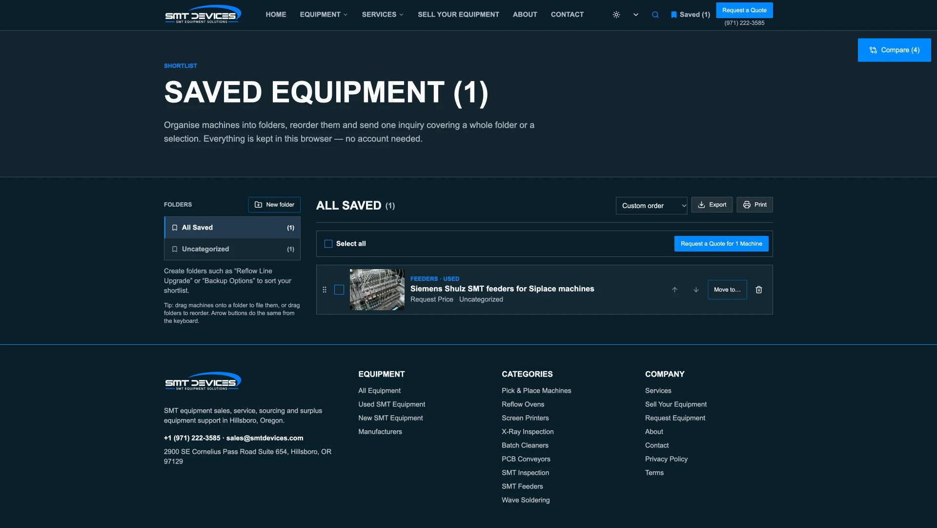Open Pick & Place Machines category
This screenshot has width=937, height=528.
tap(536, 391)
